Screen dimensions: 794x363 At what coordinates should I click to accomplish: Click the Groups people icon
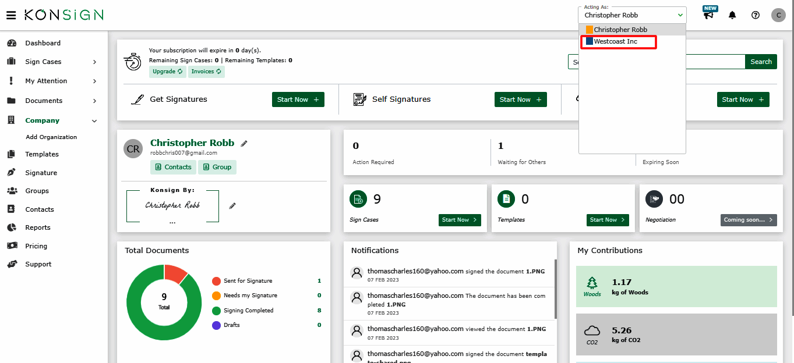pos(12,191)
